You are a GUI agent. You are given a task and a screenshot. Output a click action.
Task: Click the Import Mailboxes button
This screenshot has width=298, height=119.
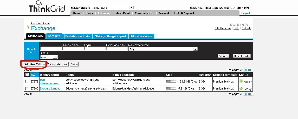(58, 64)
